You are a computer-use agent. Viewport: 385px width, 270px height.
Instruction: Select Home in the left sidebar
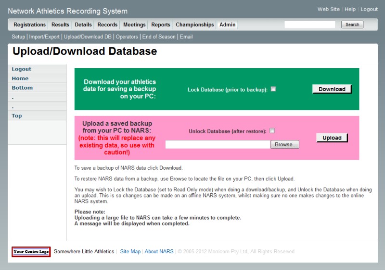(20, 79)
